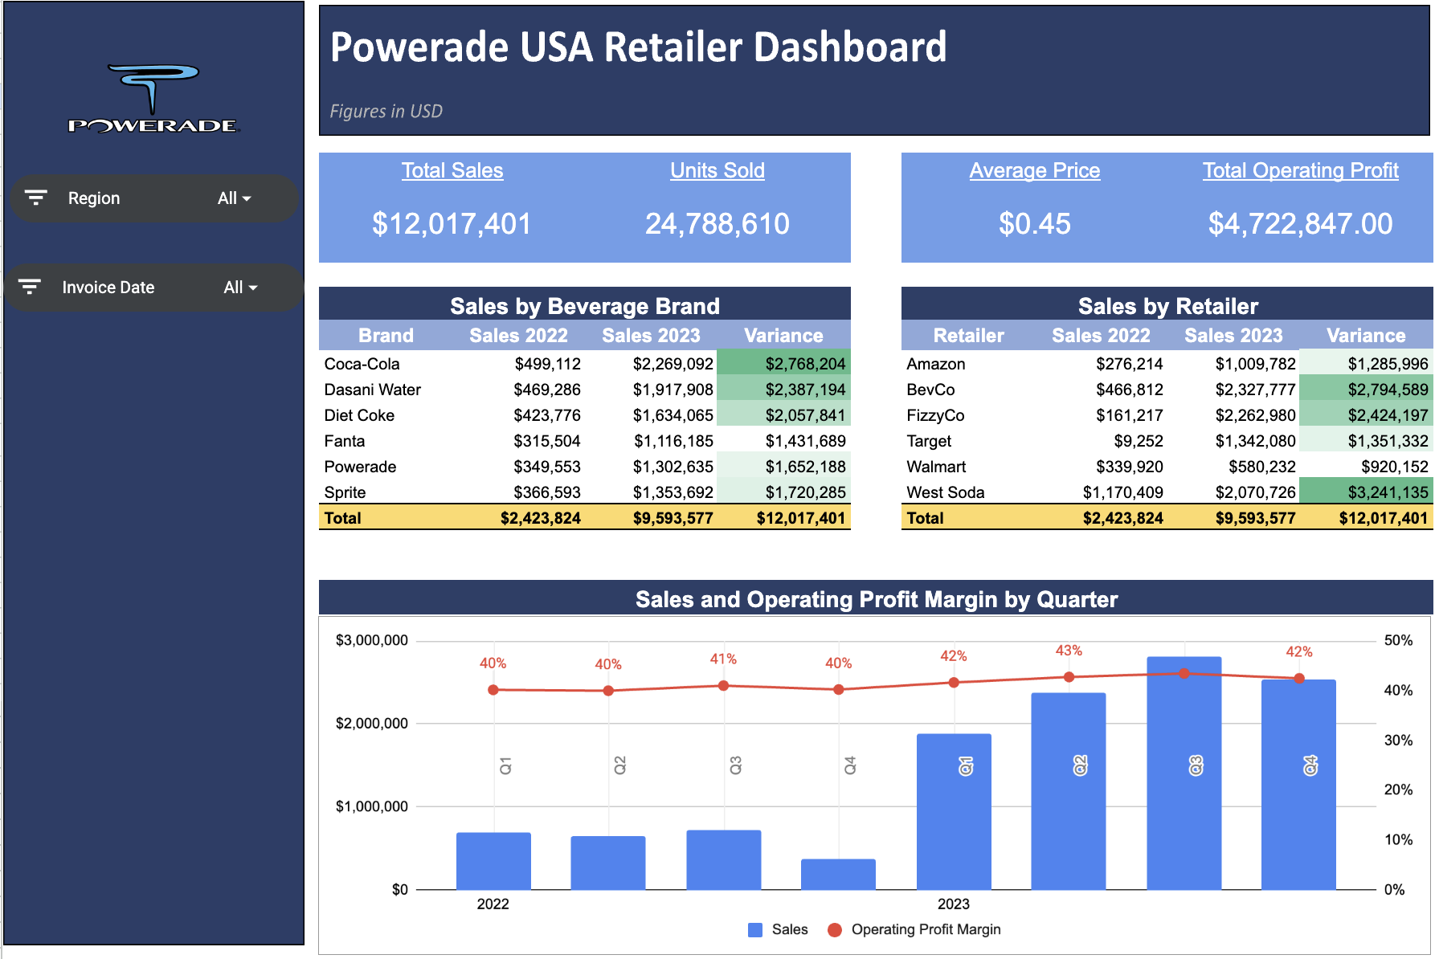This screenshot has width=1435, height=959.
Task: Click the Total Operating Profit heading
Action: point(1300,170)
